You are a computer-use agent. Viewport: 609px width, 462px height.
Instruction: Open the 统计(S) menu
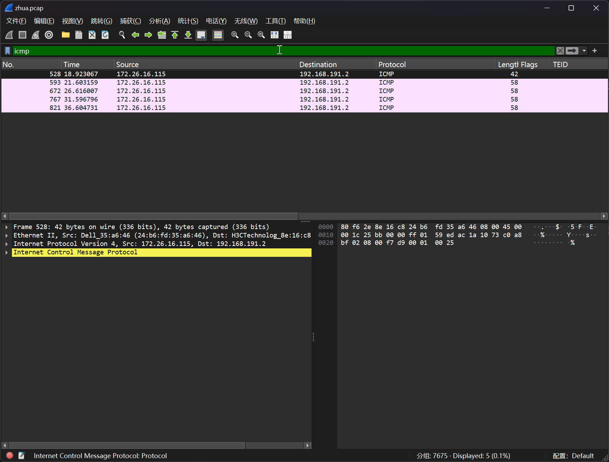coord(188,21)
